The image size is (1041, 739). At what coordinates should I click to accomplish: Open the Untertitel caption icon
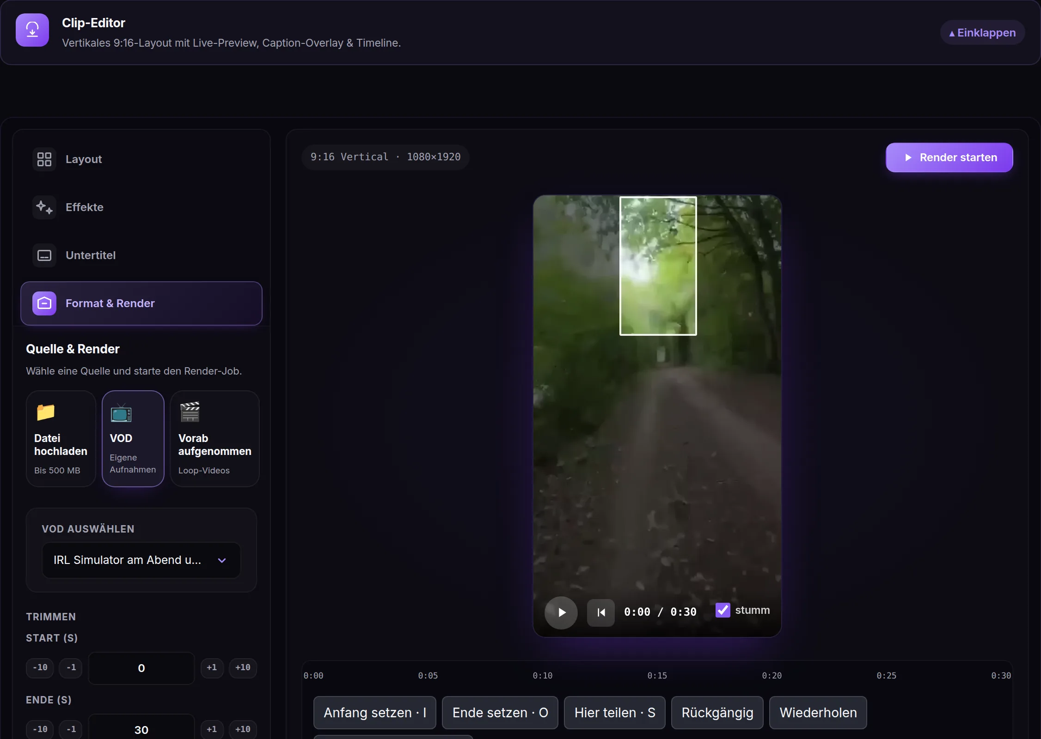[44, 255]
